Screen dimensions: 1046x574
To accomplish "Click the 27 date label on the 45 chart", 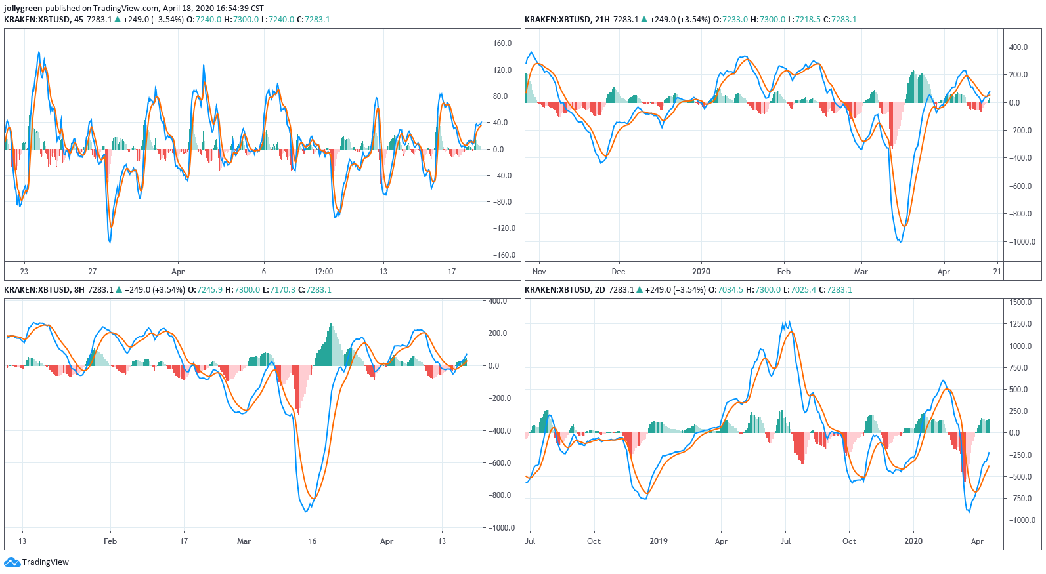I will [x=93, y=272].
